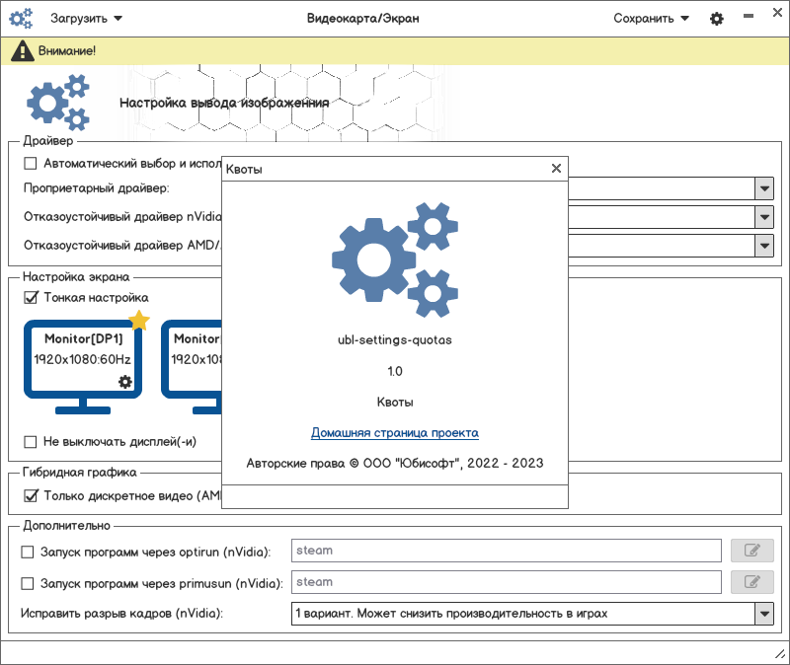790x665 pixels.
Task: Click the Видеокарта/Экран window title
Action: pos(362,19)
